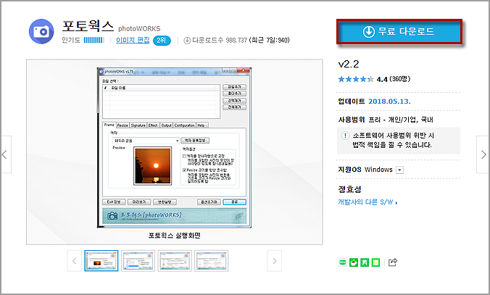
Task: Click the 사용범위 프리 - 개인/기업, 국내 text
Action: 386,120
